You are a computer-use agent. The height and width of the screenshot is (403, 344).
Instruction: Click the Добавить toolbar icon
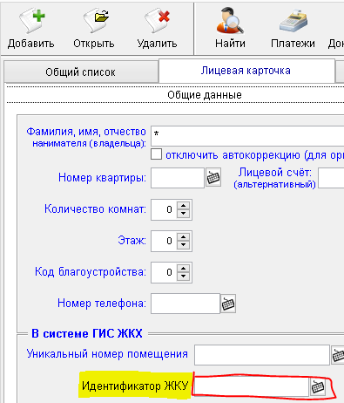click(x=31, y=20)
